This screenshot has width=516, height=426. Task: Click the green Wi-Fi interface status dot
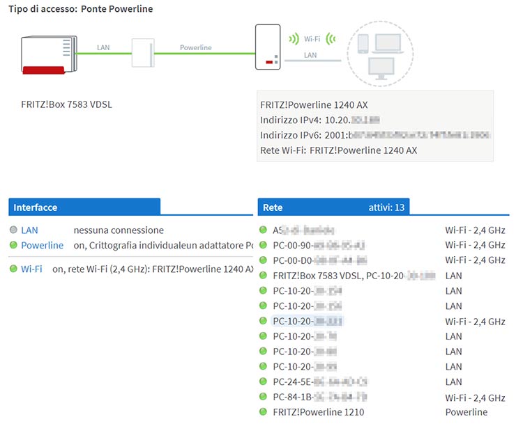tap(14, 269)
